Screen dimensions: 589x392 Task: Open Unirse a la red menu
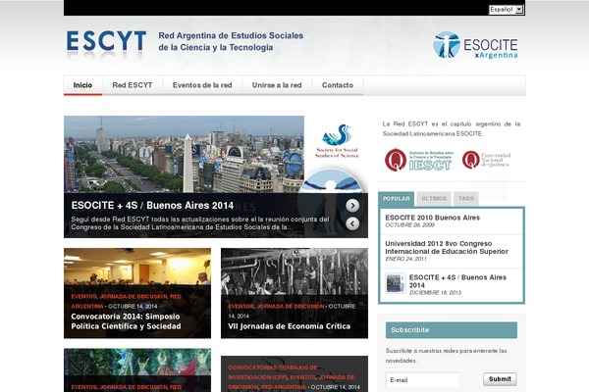[x=277, y=85]
